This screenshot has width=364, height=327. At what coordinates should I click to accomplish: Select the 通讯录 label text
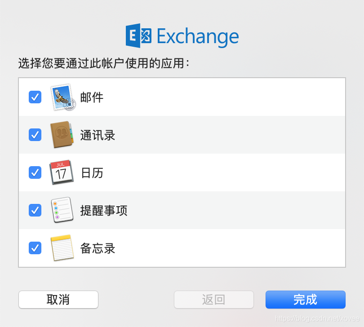click(98, 135)
